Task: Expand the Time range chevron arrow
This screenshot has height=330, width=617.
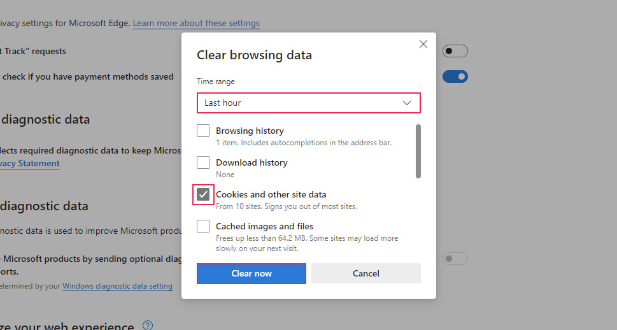Action: click(407, 103)
